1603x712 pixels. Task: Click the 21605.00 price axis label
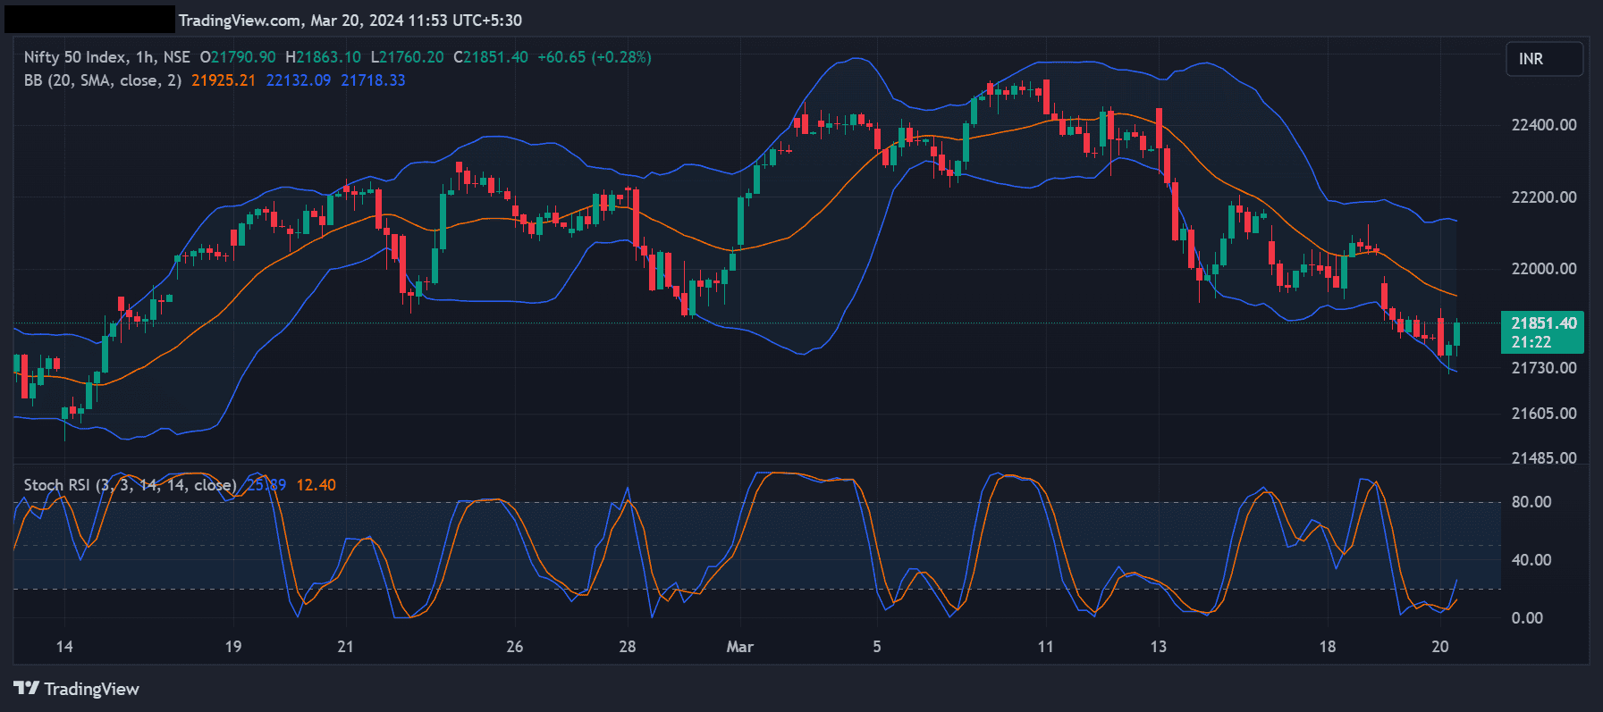[x=1544, y=414]
